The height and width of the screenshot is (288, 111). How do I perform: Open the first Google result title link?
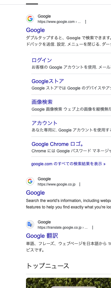pos(35,30)
